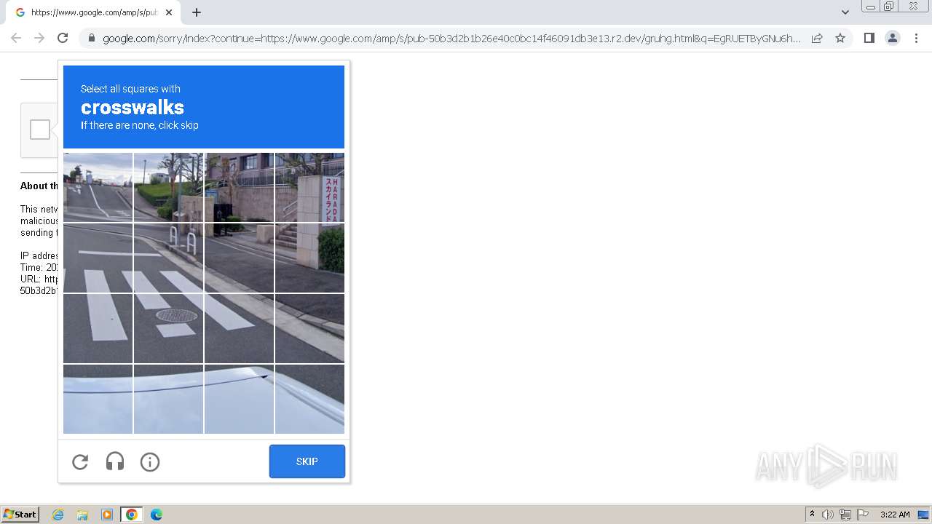Launch Internet Explorer from the taskbar
Screen dimensions: 932x524
click(x=58, y=515)
